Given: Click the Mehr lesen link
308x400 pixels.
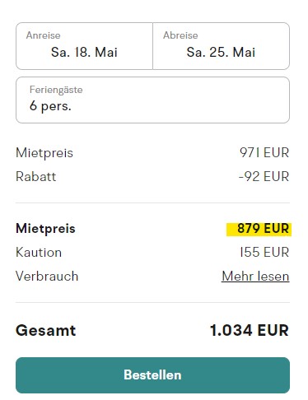Looking at the screenshot, I should (x=255, y=276).
